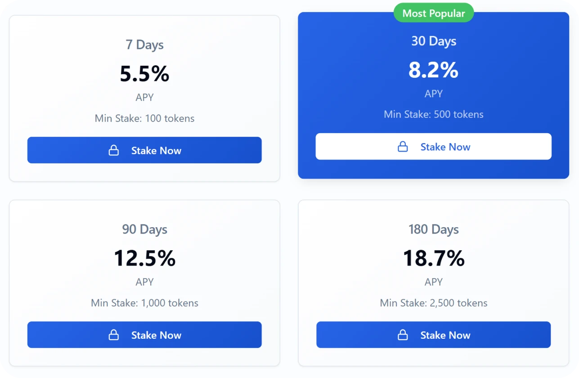Click the 18.7% APY value
Viewport: 579px width, 378px height.
433,259
